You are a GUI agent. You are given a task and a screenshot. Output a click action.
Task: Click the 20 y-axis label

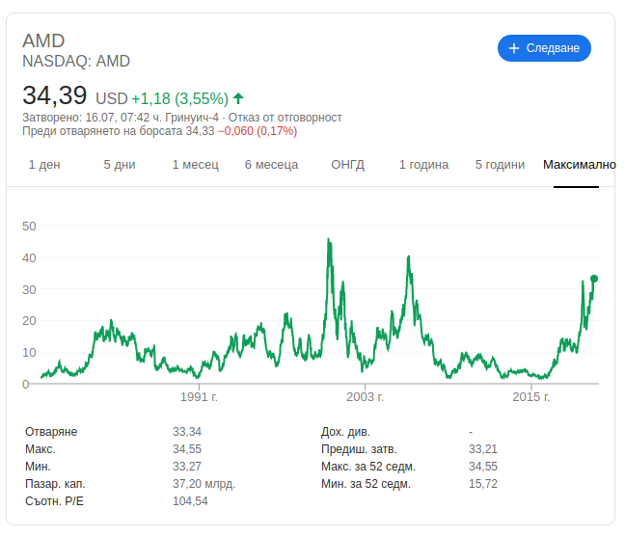click(29, 321)
